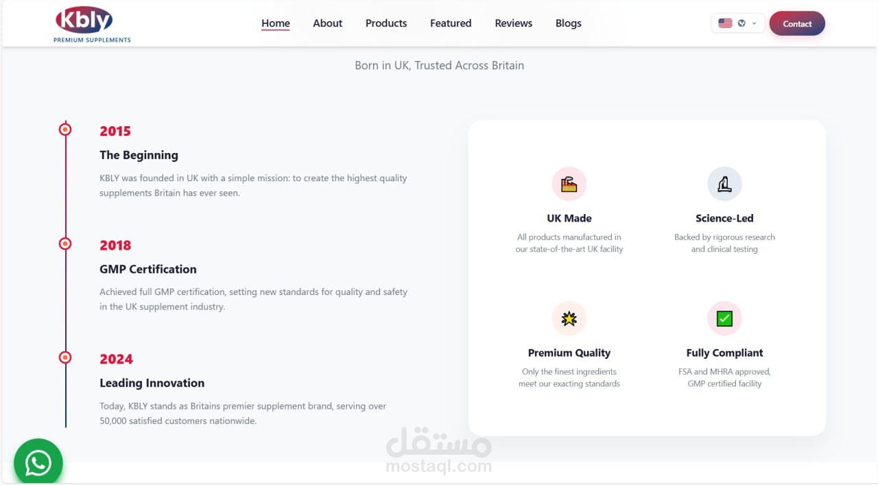
Task: Click "Achieved full GMP certification" paragraph
Action: click(x=254, y=299)
